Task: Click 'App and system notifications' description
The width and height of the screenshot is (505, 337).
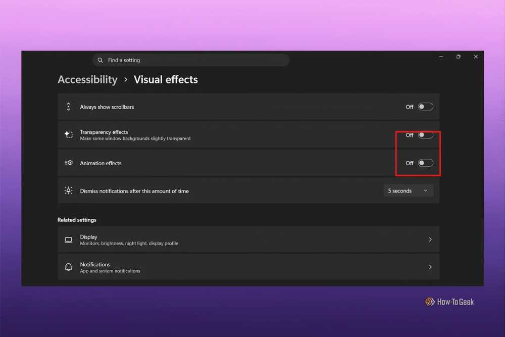Action: (x=110, y=271)
